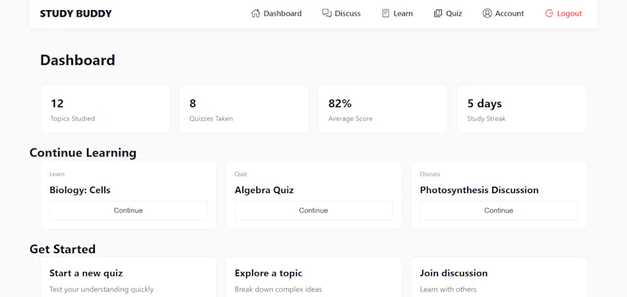
Task: Go to the Discuss nav label
Action: [347, 13]
